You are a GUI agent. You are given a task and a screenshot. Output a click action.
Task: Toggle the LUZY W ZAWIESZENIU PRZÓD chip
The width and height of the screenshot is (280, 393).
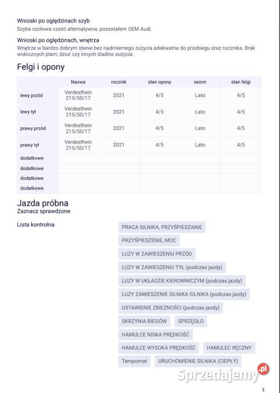[157, 254]
